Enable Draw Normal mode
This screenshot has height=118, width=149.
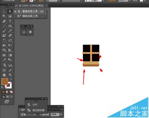pos(4,97)
